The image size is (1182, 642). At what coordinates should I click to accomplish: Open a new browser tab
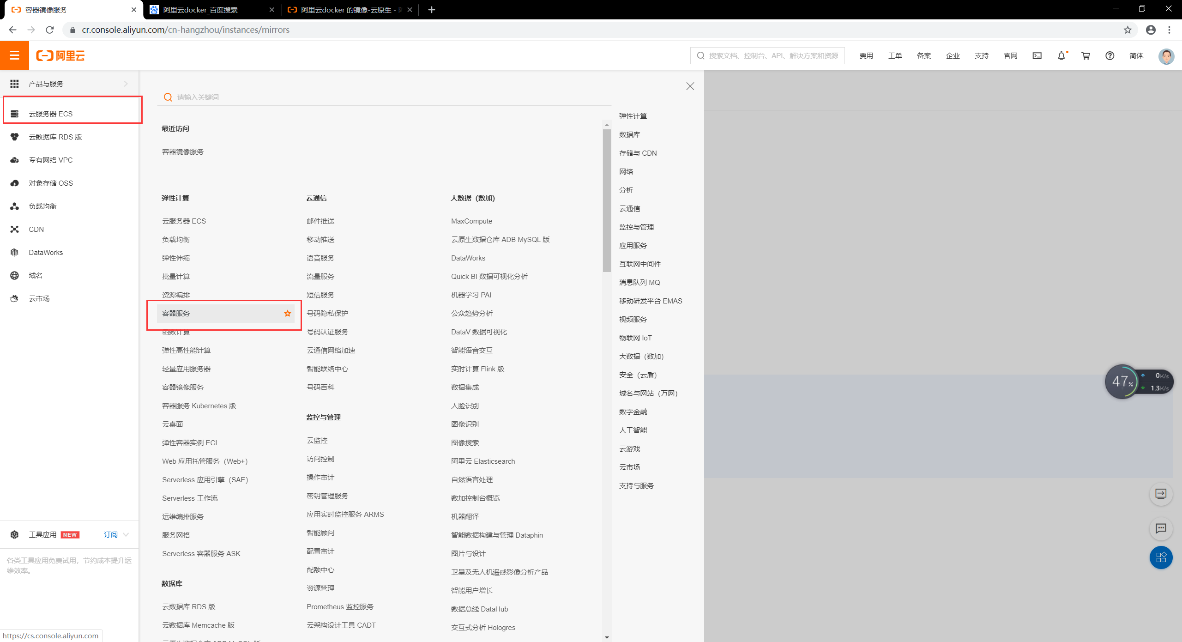pyautogui.click(x=432, y=10)
